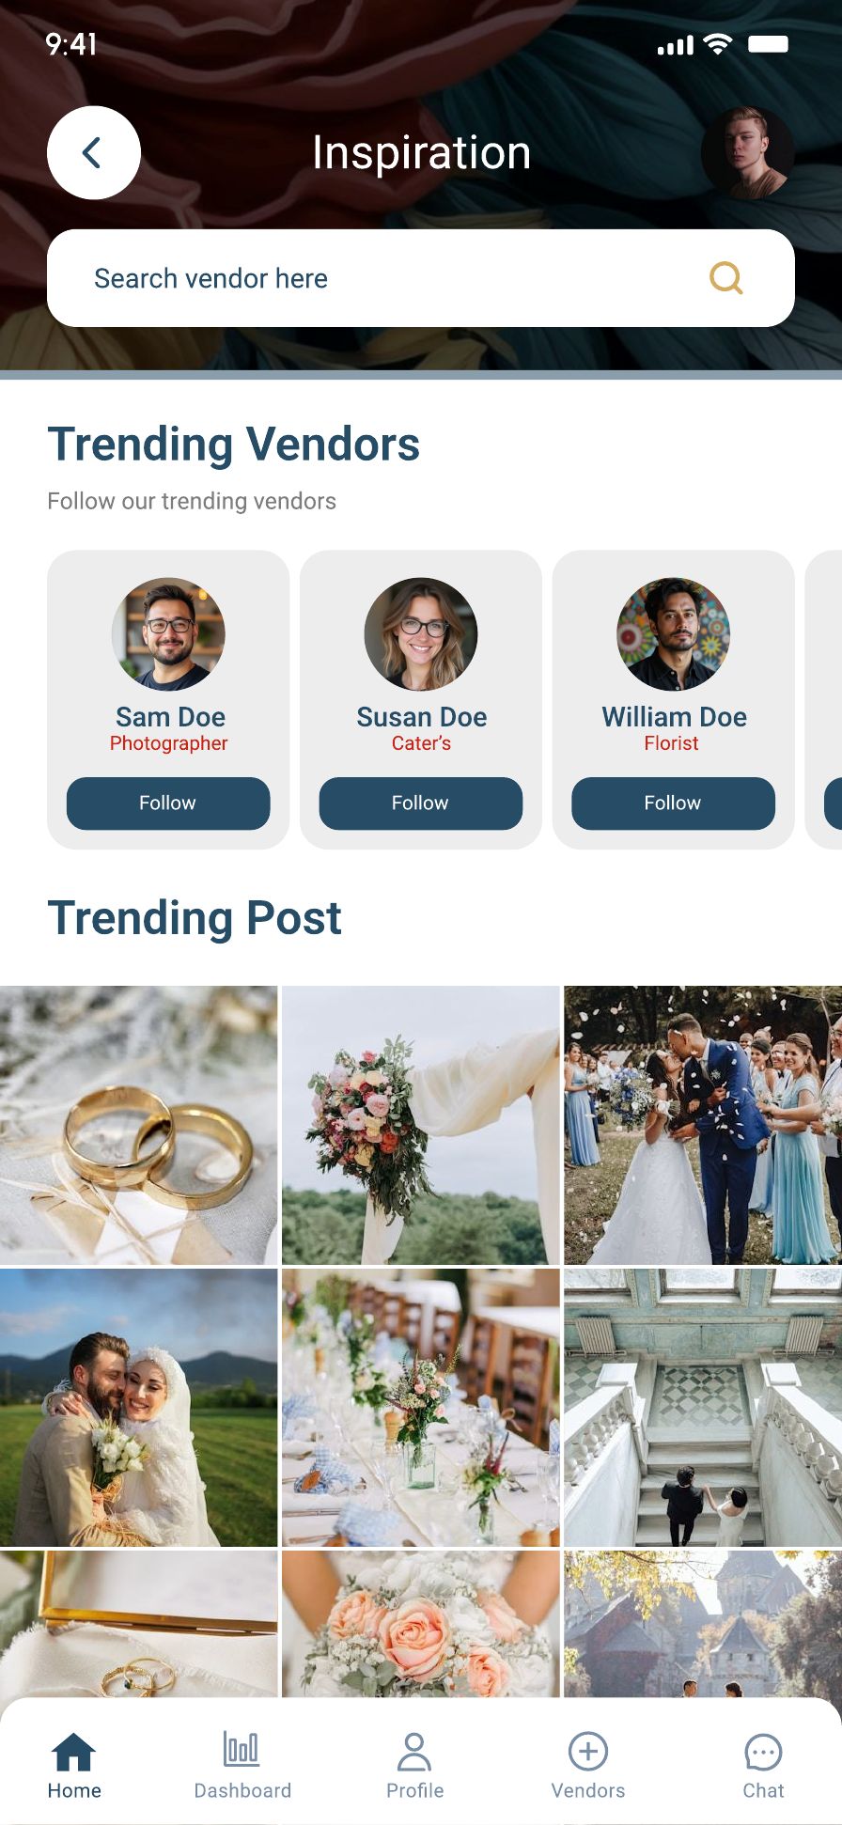Click the search magnifier icon

coord(725,278)
